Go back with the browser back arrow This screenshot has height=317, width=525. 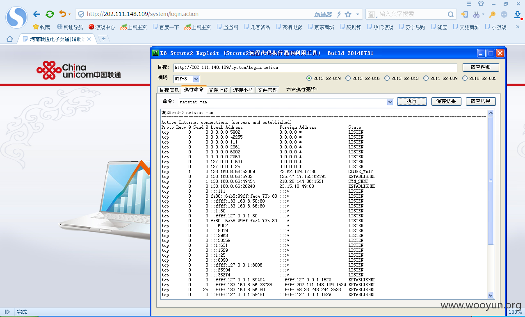[x=37, y=14]
